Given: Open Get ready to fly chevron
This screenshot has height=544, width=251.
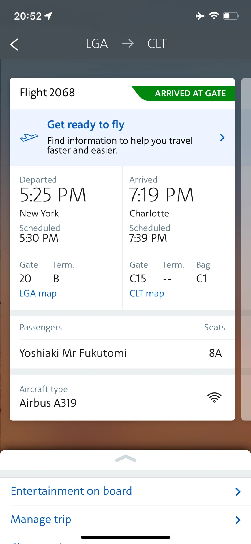Looking at the screenshot, I should point(222,138).
